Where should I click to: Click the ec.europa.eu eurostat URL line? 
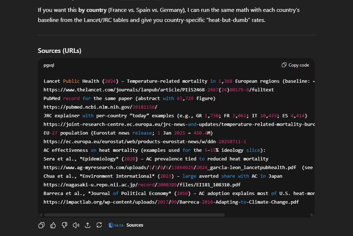(145, 142)
